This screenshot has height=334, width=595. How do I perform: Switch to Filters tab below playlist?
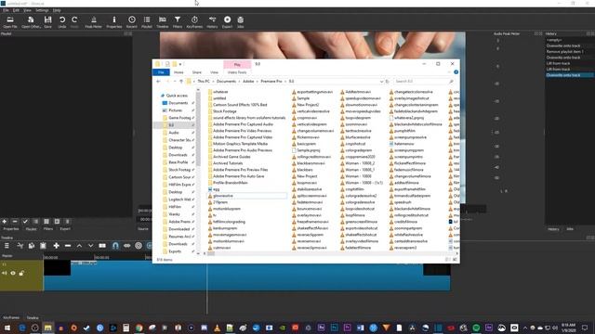(x=48, y=229)
